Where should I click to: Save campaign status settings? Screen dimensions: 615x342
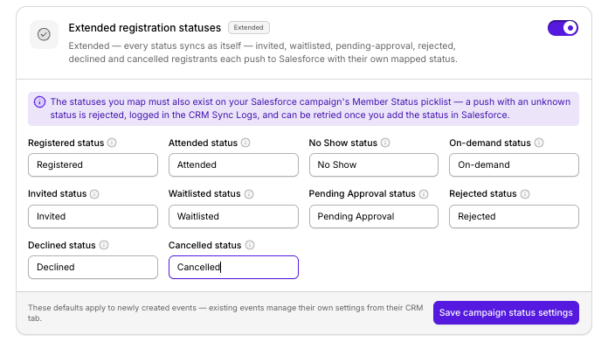506,312
